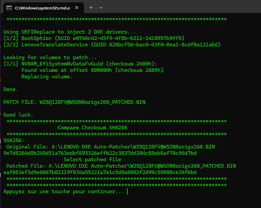Click 'Found volume at offset 800000h' line
The image size is (261, 208).
coord(92,70)
